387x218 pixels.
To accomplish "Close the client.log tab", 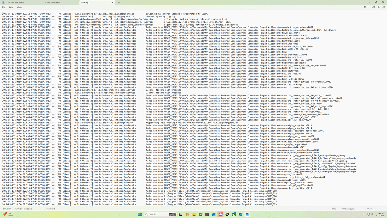I will click(x=112, y=2).
